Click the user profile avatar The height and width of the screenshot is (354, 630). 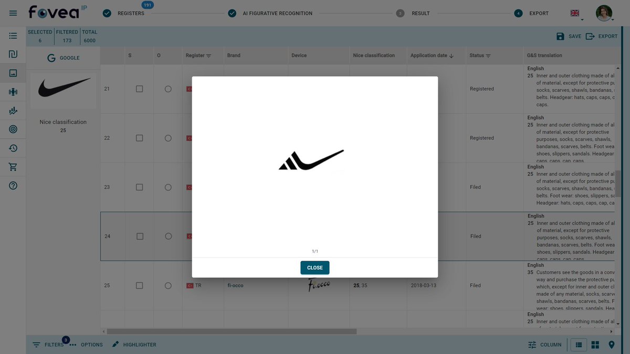604,13
